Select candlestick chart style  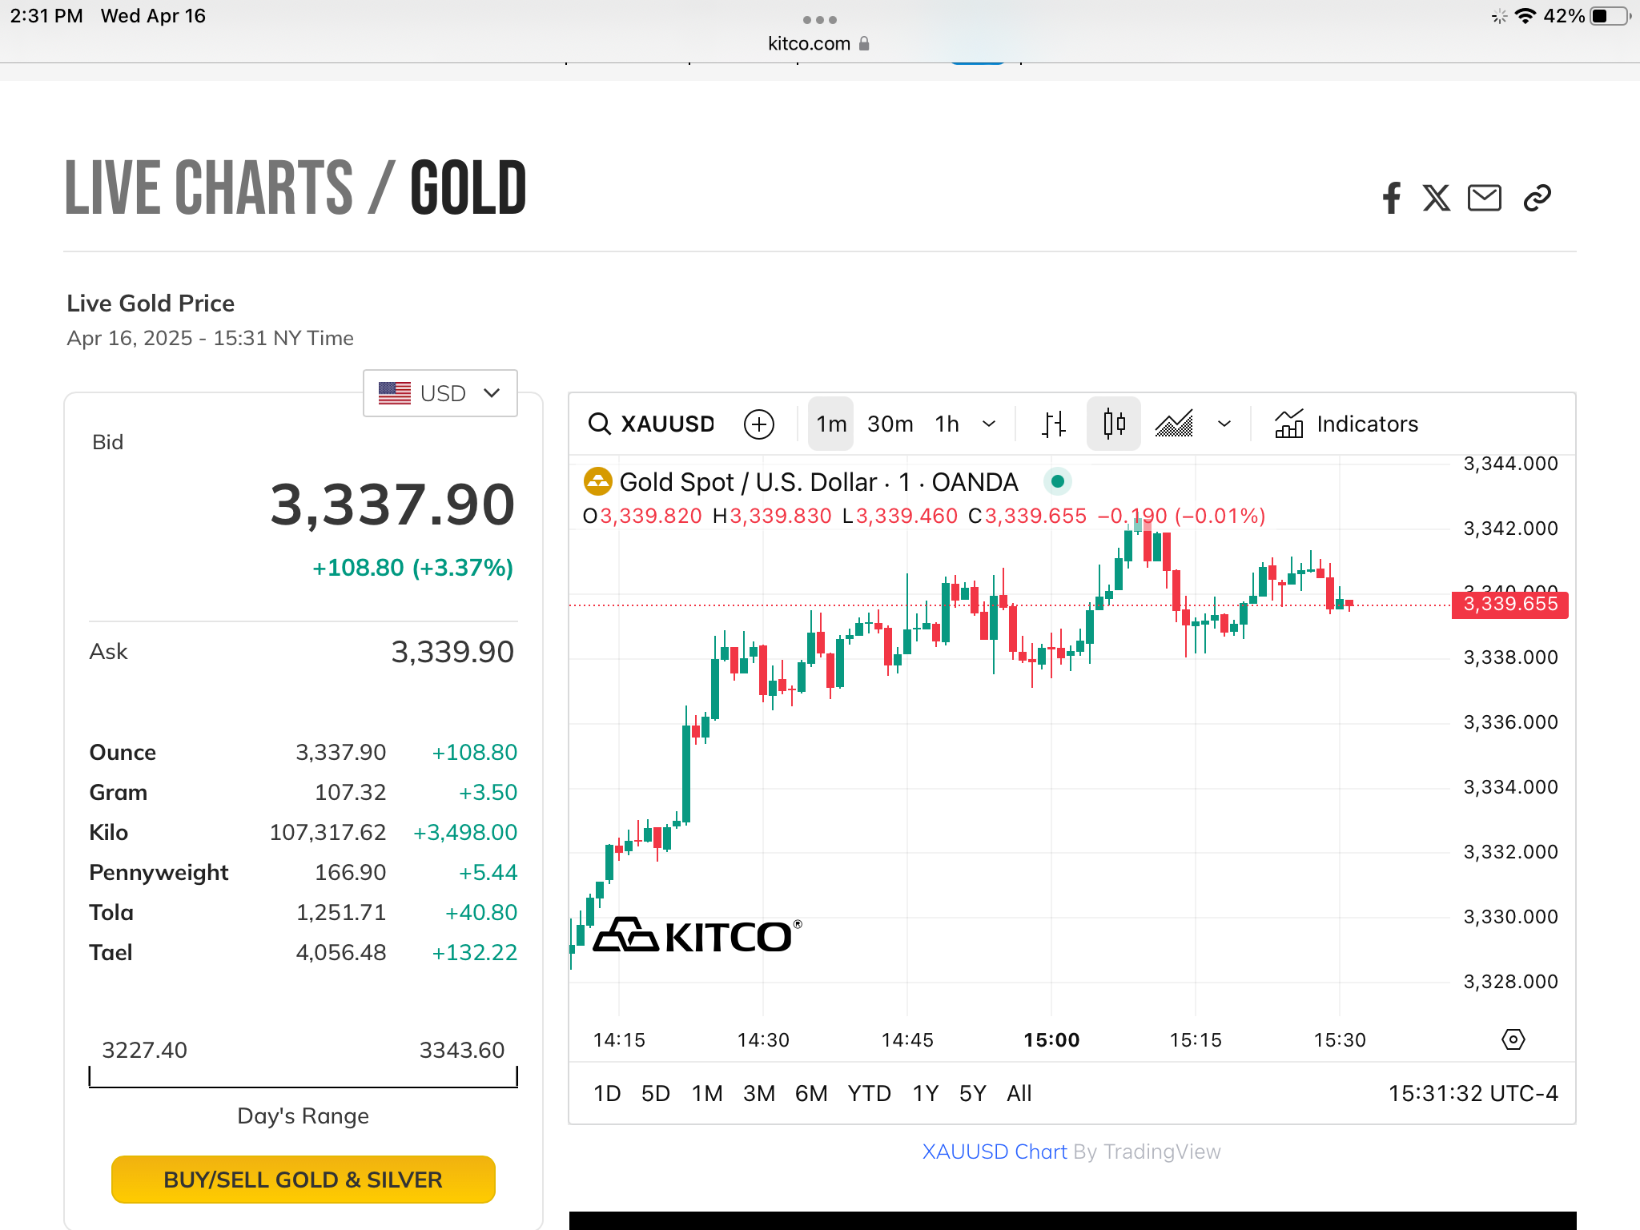(x=1114, y=424)
